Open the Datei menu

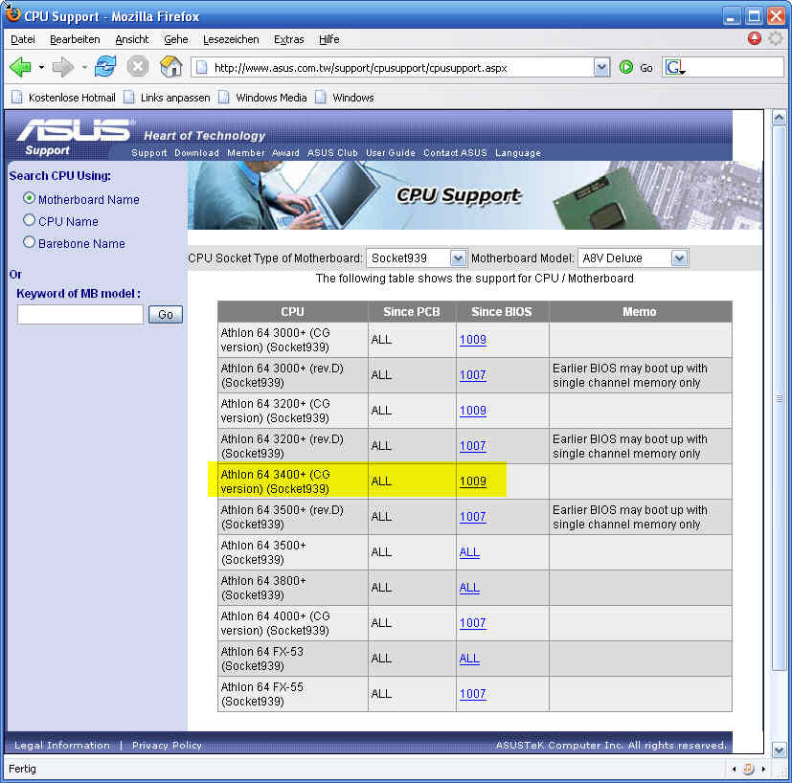click(x=23, y=39)
